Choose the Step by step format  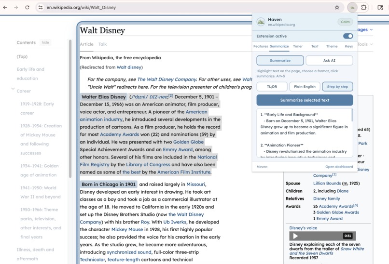[x=337, y=86]
